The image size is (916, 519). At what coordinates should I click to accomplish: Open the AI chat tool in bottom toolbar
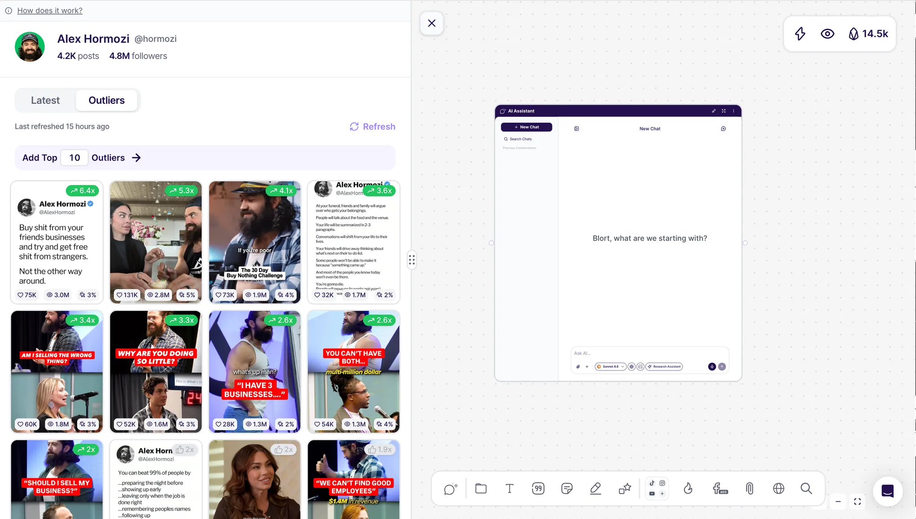[x=450, y=489]
